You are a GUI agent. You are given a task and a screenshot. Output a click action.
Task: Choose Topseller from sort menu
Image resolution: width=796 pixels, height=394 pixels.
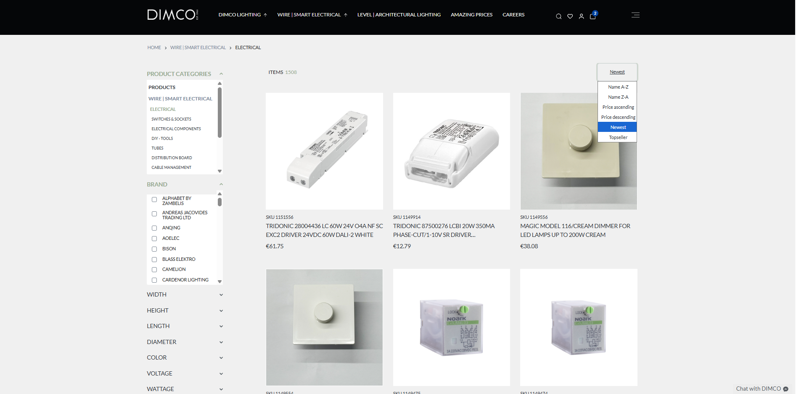pyautogui.click(x=618, y=137)
